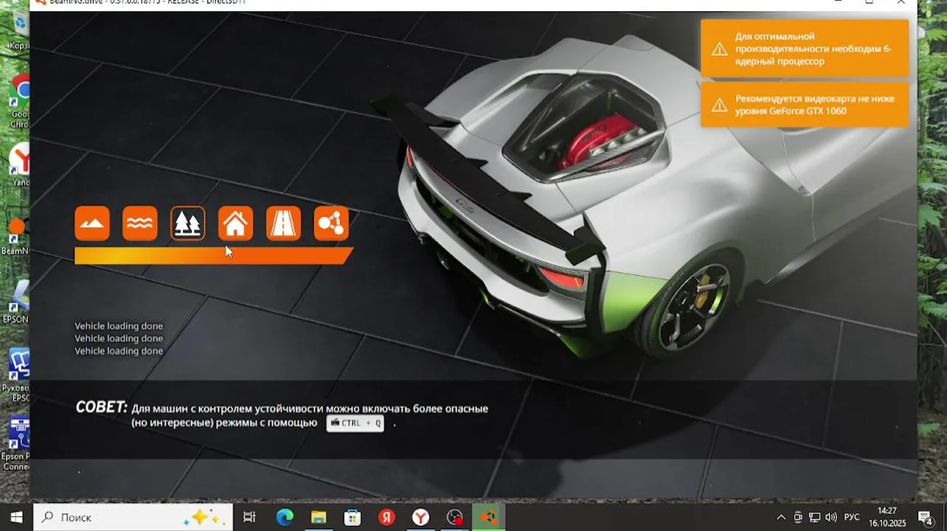Screen dimensions: 947x531
Task: Click the mountain terrain loading icon
Action: 92,223
